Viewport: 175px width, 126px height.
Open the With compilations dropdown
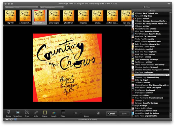tap(51, 7)
